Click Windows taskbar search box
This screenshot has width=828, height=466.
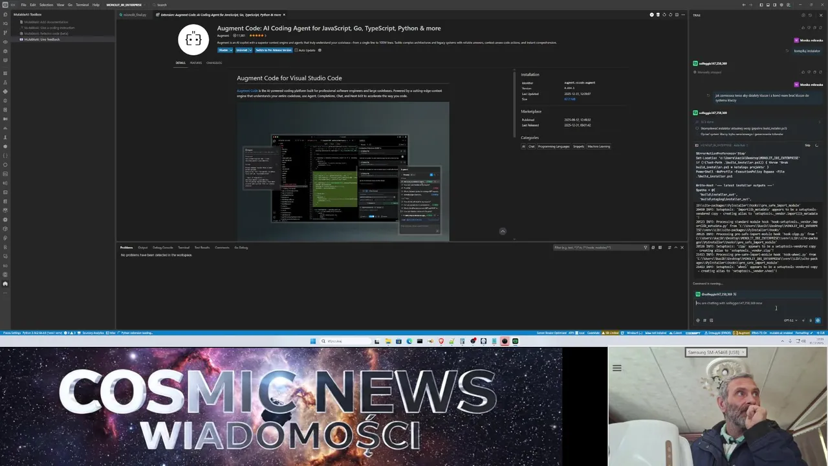coord(346,341)
